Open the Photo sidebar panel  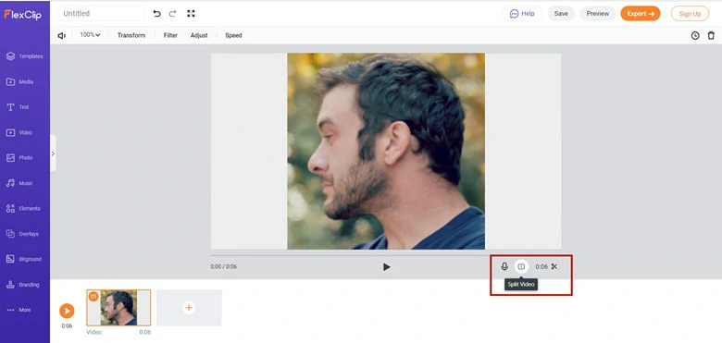pyautogui.click(x=19, y=158)
